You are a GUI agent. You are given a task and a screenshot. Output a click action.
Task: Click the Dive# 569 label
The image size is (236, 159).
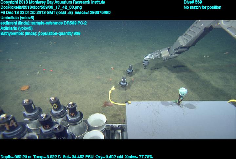point(193,2)
